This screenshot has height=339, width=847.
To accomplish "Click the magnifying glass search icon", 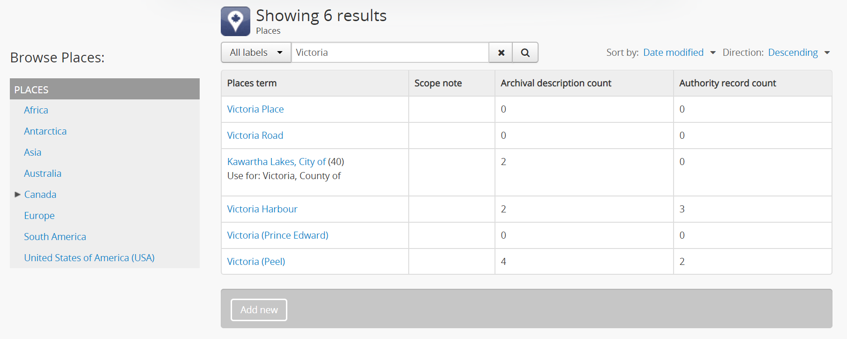I will point(525,53).
